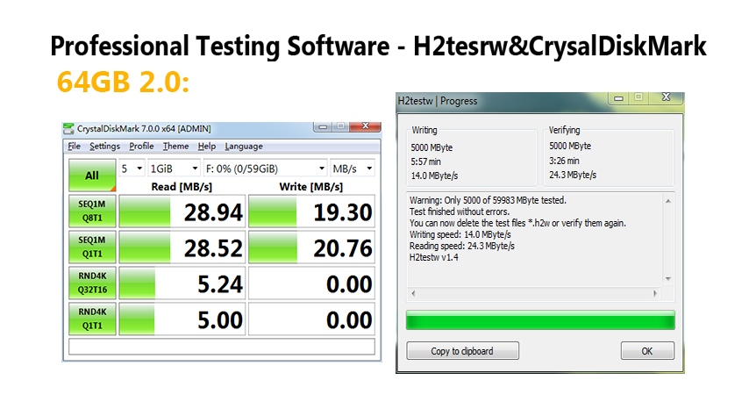Click the Reading speed 24.3 MByte/s log line
756x416 pixels.
(462, 246)
